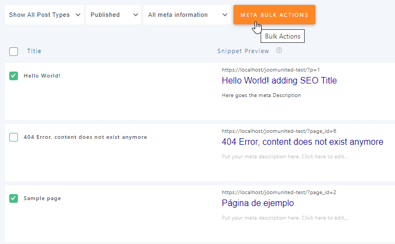The image size is (395, 244).
Task: Uncheck the Hello World! post checkbox
Action: coord(14,76)
